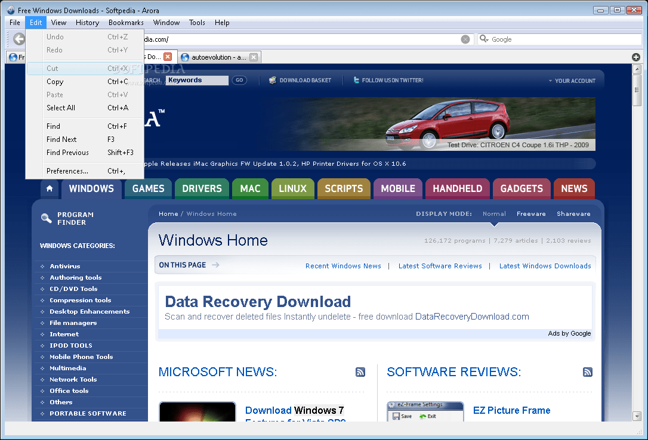This screenshot has width=648, height=440.
Task: Open the Multimedia category
Action: pos(68,368)
